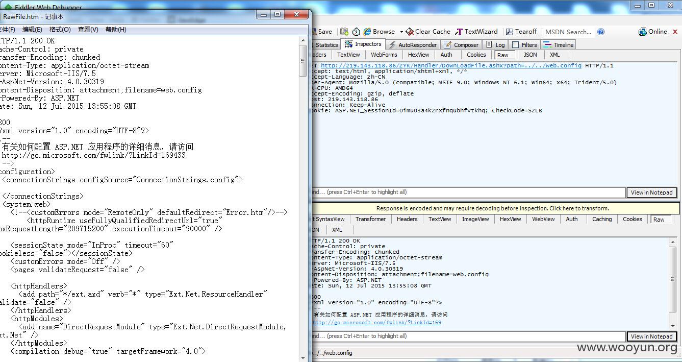Select the response ImageView tab
682x362 pixels.
pyautogui.click(x=475, y=219)
